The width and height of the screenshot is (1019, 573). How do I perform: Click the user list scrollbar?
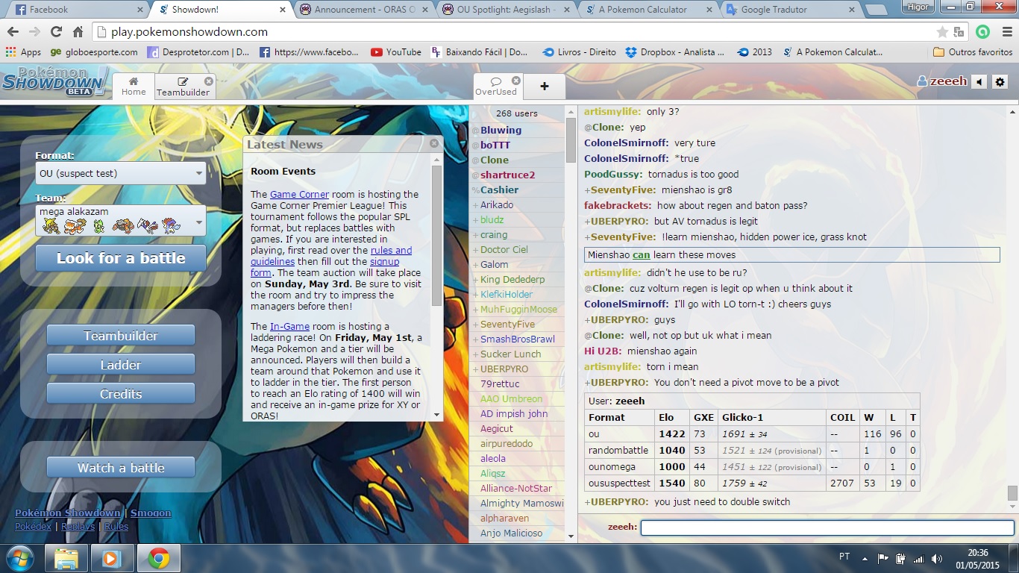point(571,142)
